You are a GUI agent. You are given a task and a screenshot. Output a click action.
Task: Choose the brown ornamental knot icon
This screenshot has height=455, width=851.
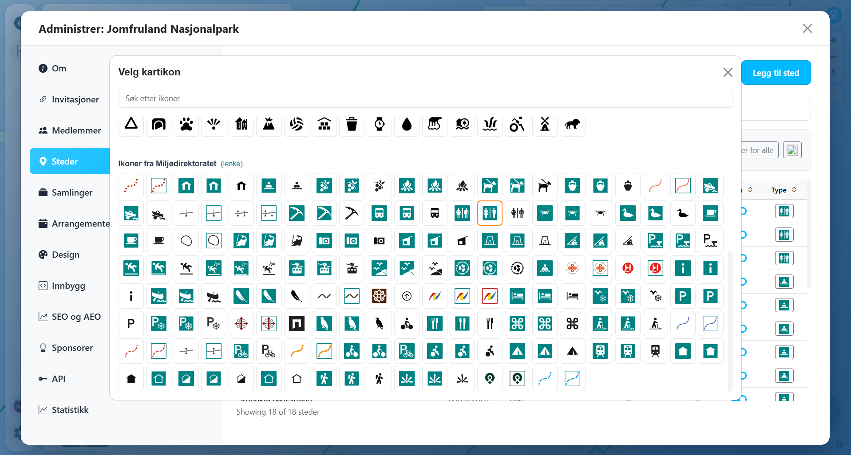380,296
